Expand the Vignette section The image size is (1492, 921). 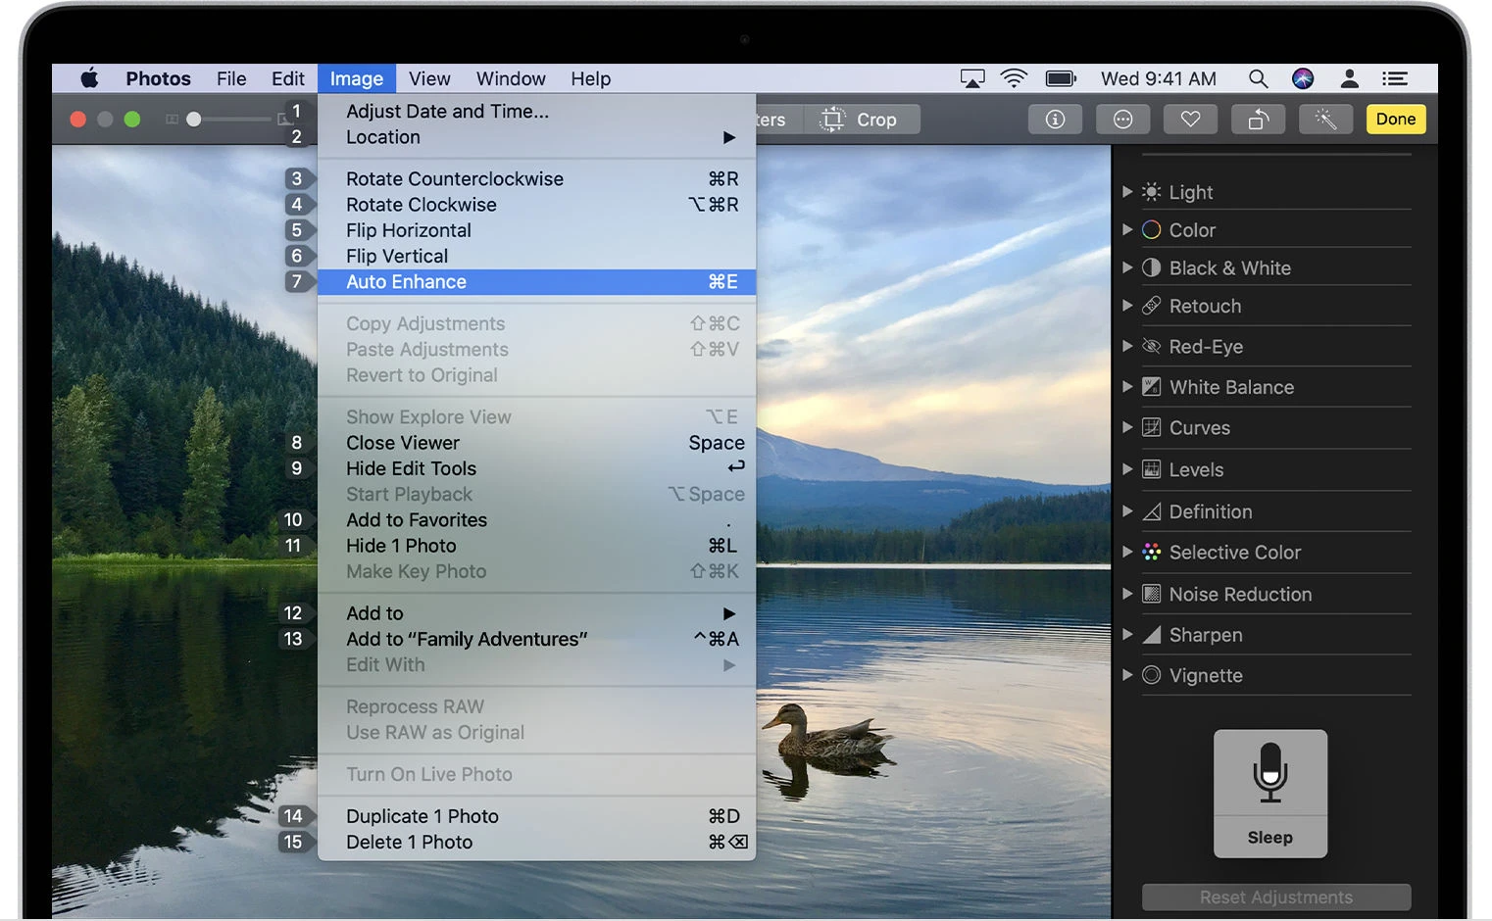1127,675
